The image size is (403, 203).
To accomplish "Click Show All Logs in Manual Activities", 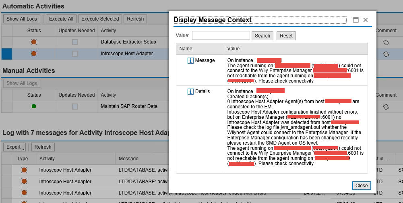I will (22, 83).
